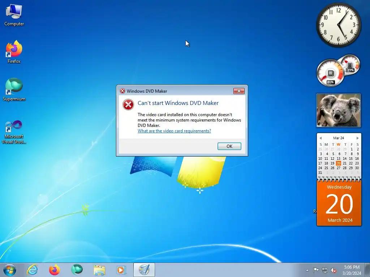Open Windows Media Player from the taskbar
The image size is (370, 277).
coord(121,270)
